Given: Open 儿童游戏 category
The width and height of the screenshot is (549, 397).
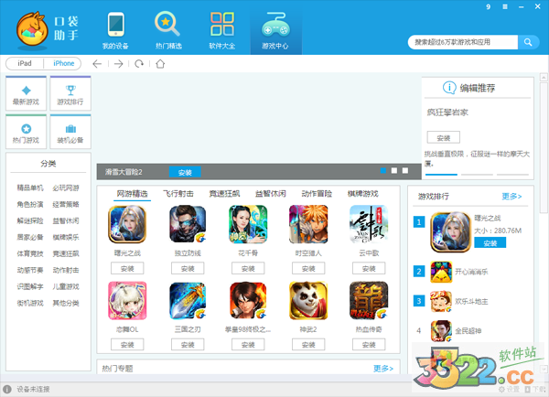Looking at the screenshot, I should (66, 286).
